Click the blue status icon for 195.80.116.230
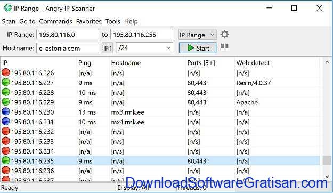The width and height of the screenshot is (333, 193). [6, 111]
